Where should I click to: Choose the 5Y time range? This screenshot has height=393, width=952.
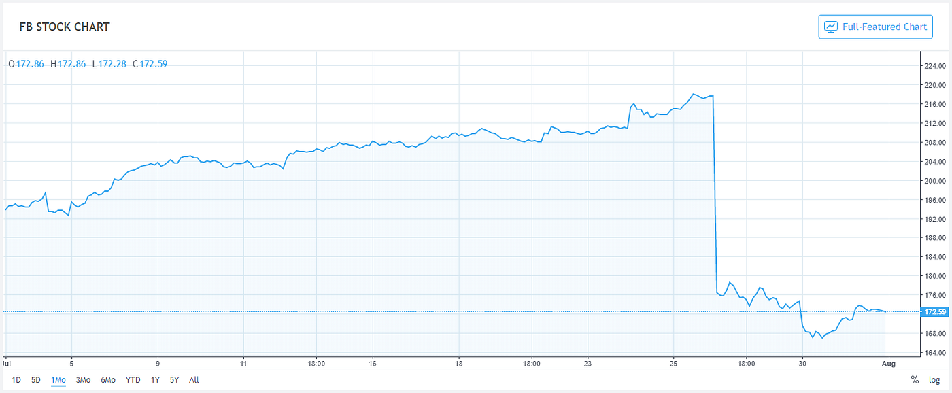(175, 380)
